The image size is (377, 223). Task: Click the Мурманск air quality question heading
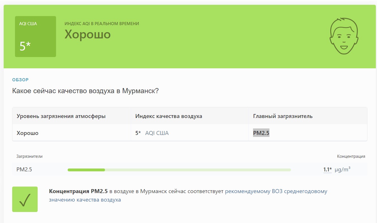[x=85, y=91]
